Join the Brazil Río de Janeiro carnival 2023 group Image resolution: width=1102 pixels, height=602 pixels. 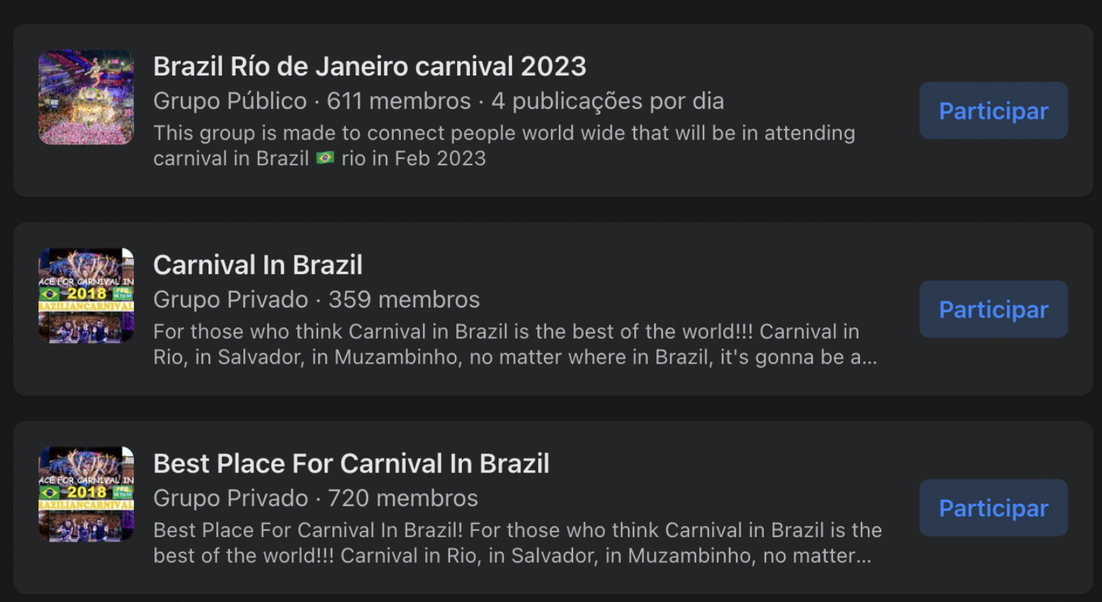[x=993, y=110]
